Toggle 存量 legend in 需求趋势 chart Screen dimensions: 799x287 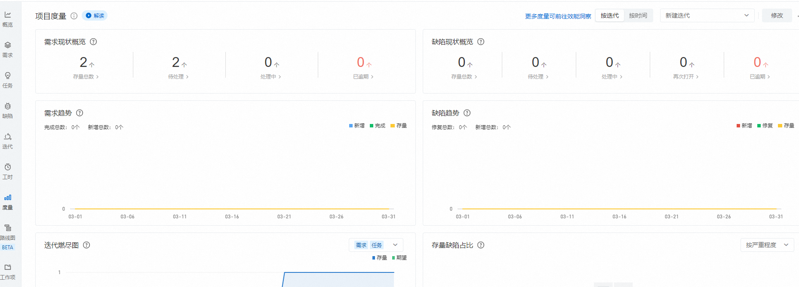[x=399, y=126]
